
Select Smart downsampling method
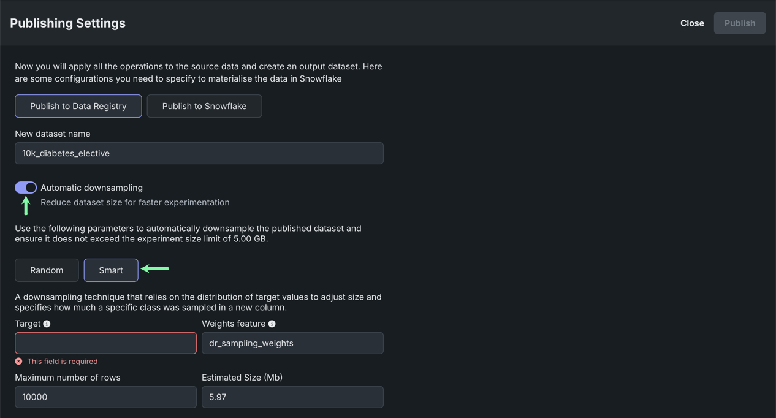pos(111,270)
